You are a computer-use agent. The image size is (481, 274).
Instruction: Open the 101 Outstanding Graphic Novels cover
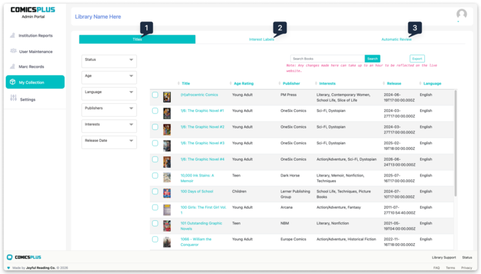(167, 226)
